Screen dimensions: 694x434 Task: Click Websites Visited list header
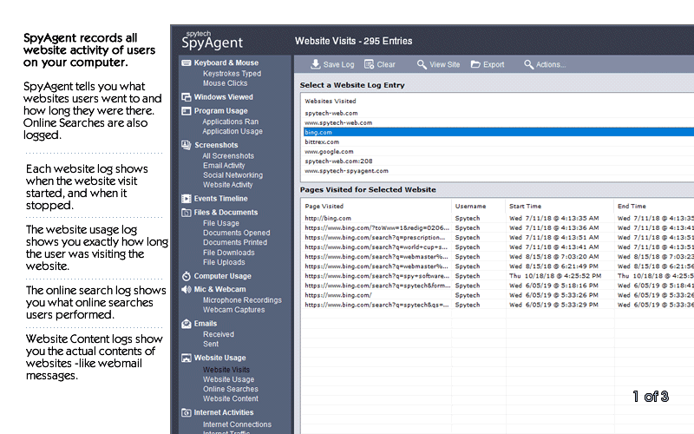click(x=331, y=101)
